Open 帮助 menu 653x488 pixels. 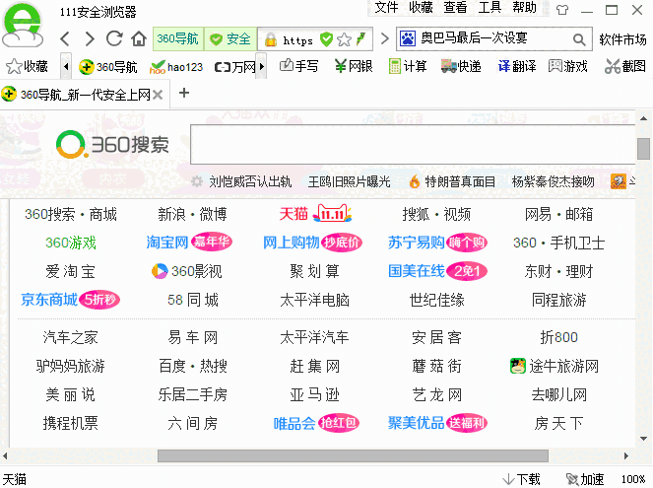point(524,8)
